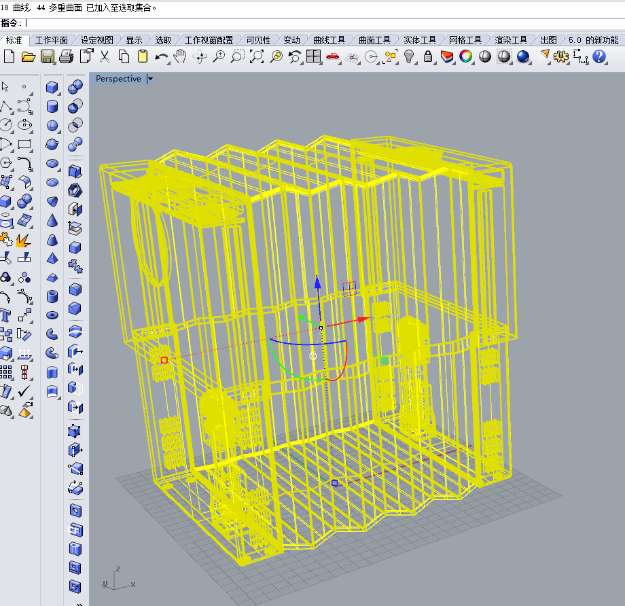Select the Cone solid tool
Screen dimensions: 625x606
click(52, 220)
